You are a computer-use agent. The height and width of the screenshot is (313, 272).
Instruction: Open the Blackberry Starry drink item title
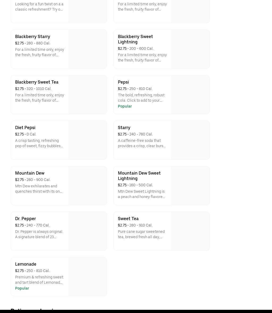tap(32, 36)
